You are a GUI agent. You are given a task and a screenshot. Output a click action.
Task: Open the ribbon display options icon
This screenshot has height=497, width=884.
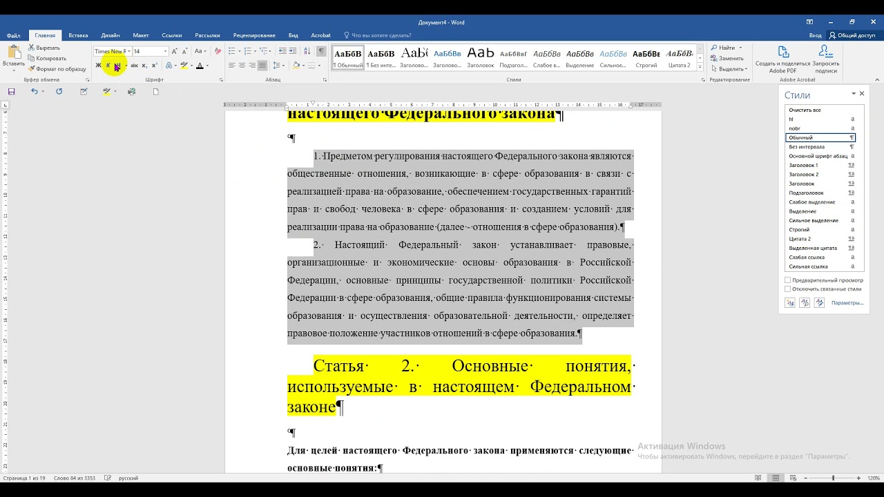(x=809, y=22)
